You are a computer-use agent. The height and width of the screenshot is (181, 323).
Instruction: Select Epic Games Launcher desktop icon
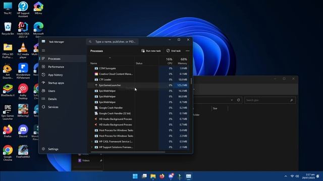[x=8, y=112]
